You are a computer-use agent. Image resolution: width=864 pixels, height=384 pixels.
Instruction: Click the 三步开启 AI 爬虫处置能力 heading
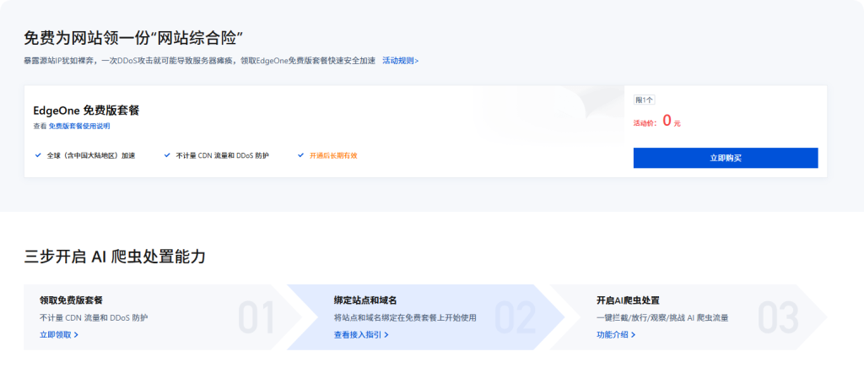[115, 257]
